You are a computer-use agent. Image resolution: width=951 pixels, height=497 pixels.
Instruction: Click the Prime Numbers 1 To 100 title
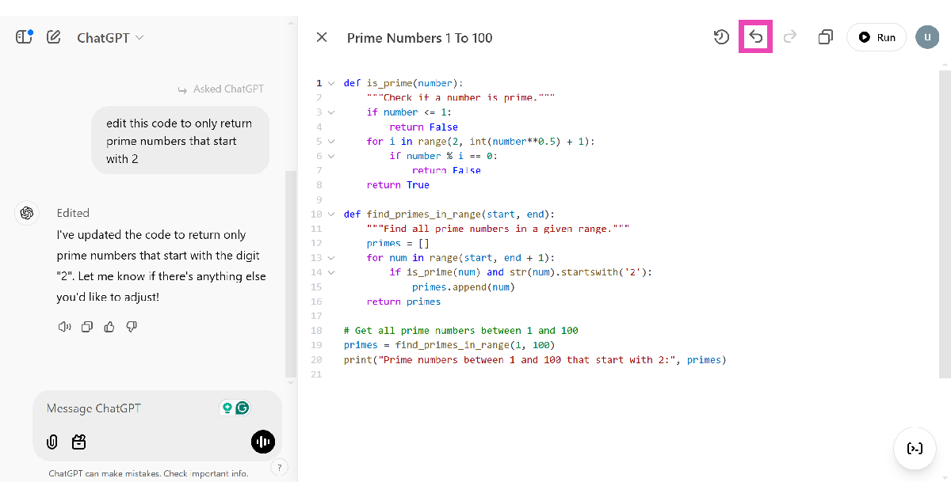(420, 38)
